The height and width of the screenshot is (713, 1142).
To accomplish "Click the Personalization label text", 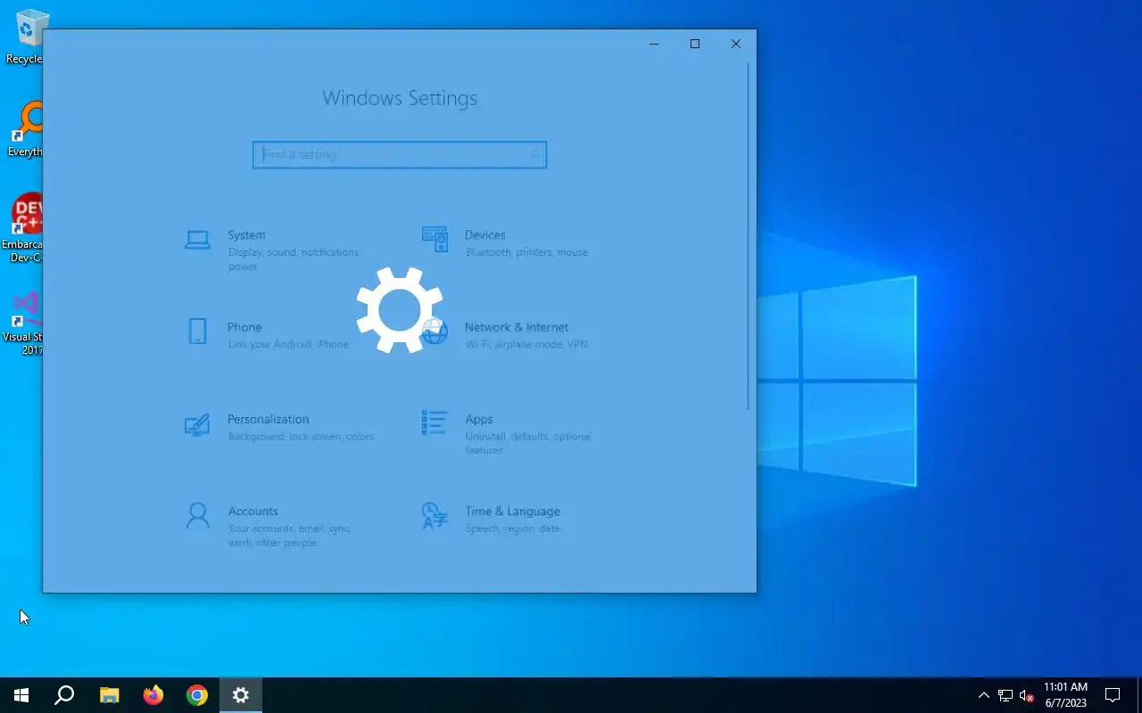I will tap(268, 419).
